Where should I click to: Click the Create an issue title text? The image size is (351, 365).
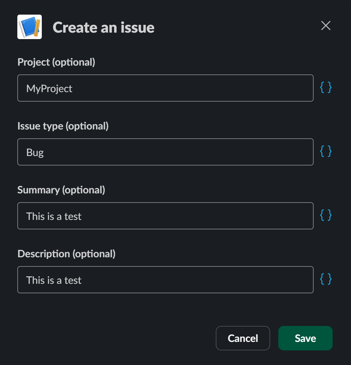(x=103, y=27)
